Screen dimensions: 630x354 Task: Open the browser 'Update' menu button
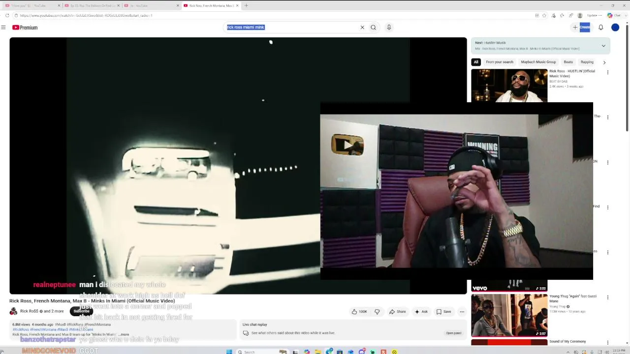[594, 15]
